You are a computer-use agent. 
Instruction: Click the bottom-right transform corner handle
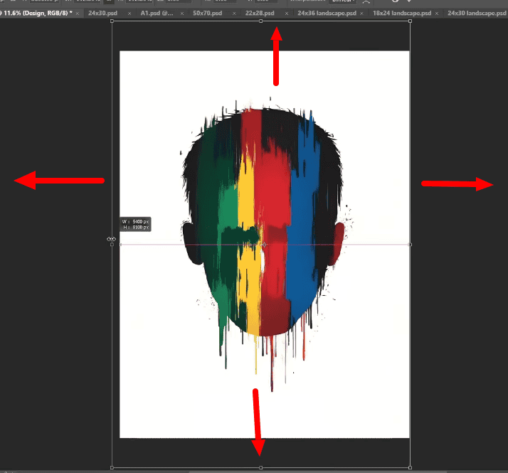(411, 467)
